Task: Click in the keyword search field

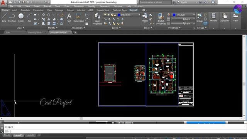Action: (x=155, y=2)
